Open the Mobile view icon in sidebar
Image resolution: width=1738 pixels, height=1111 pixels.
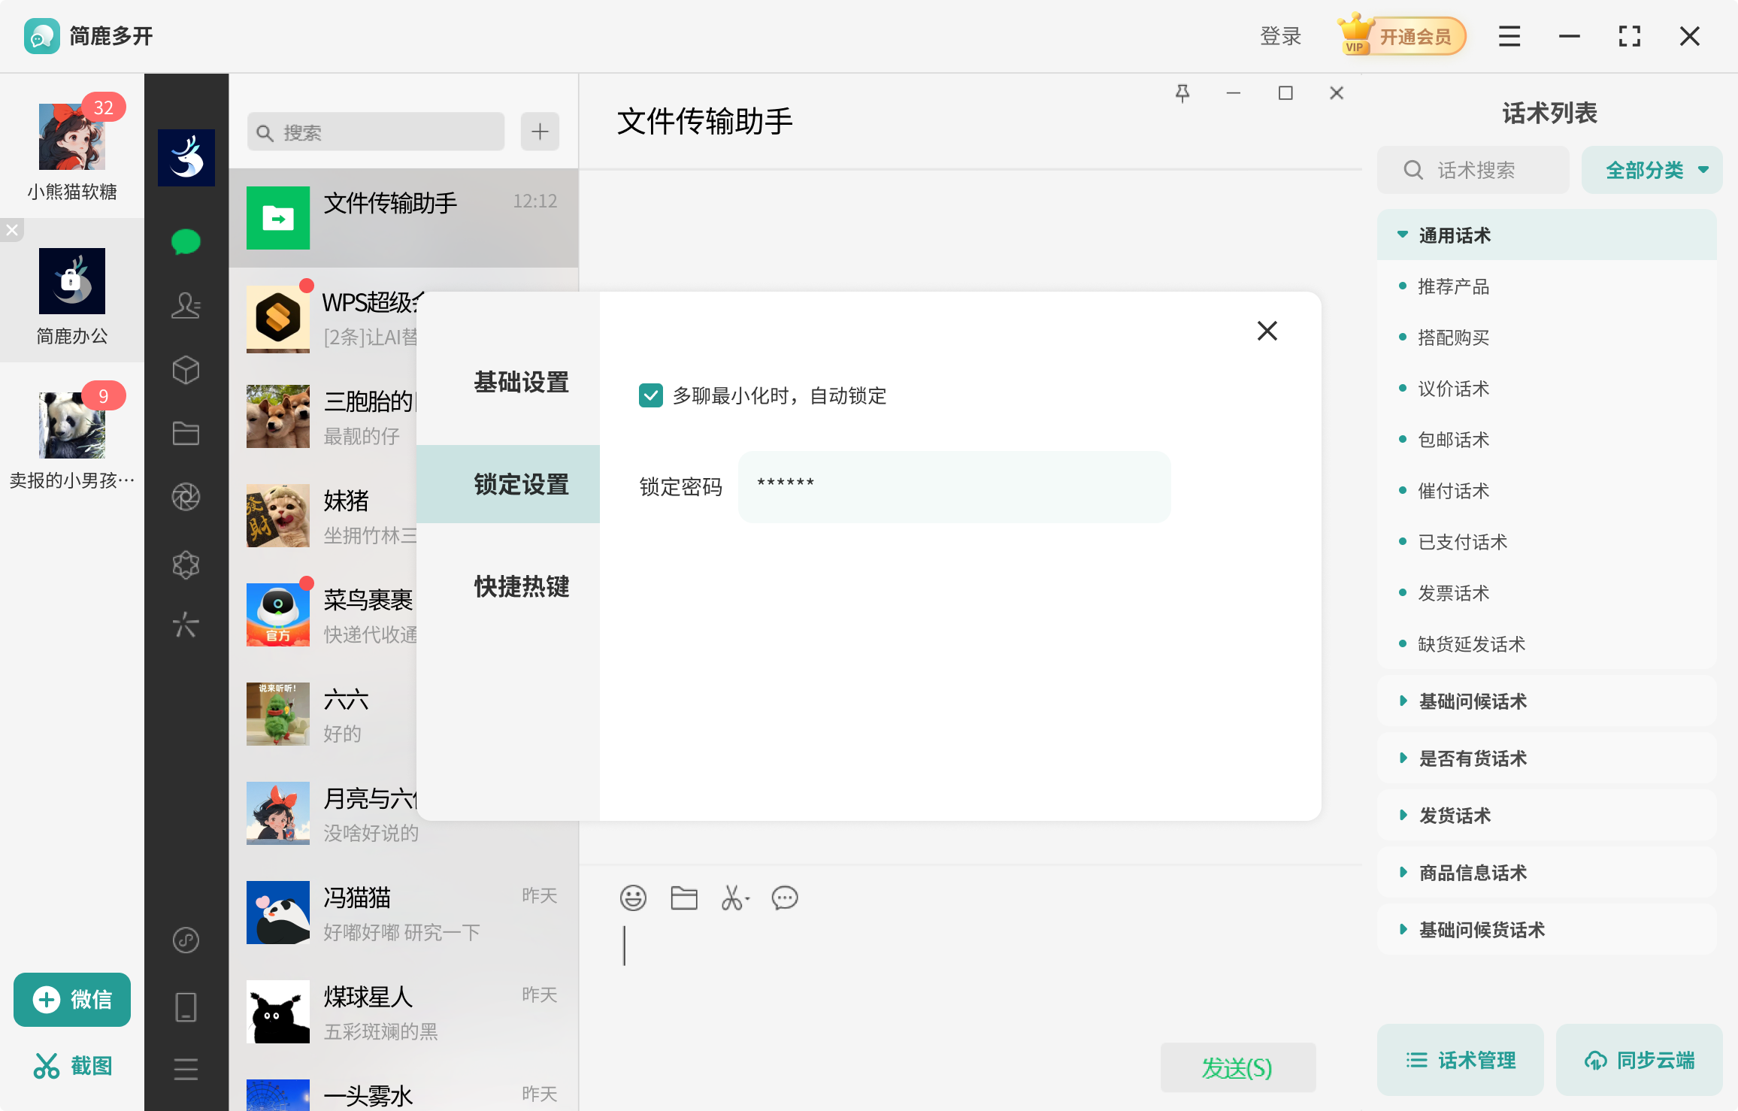point(186,1006)
